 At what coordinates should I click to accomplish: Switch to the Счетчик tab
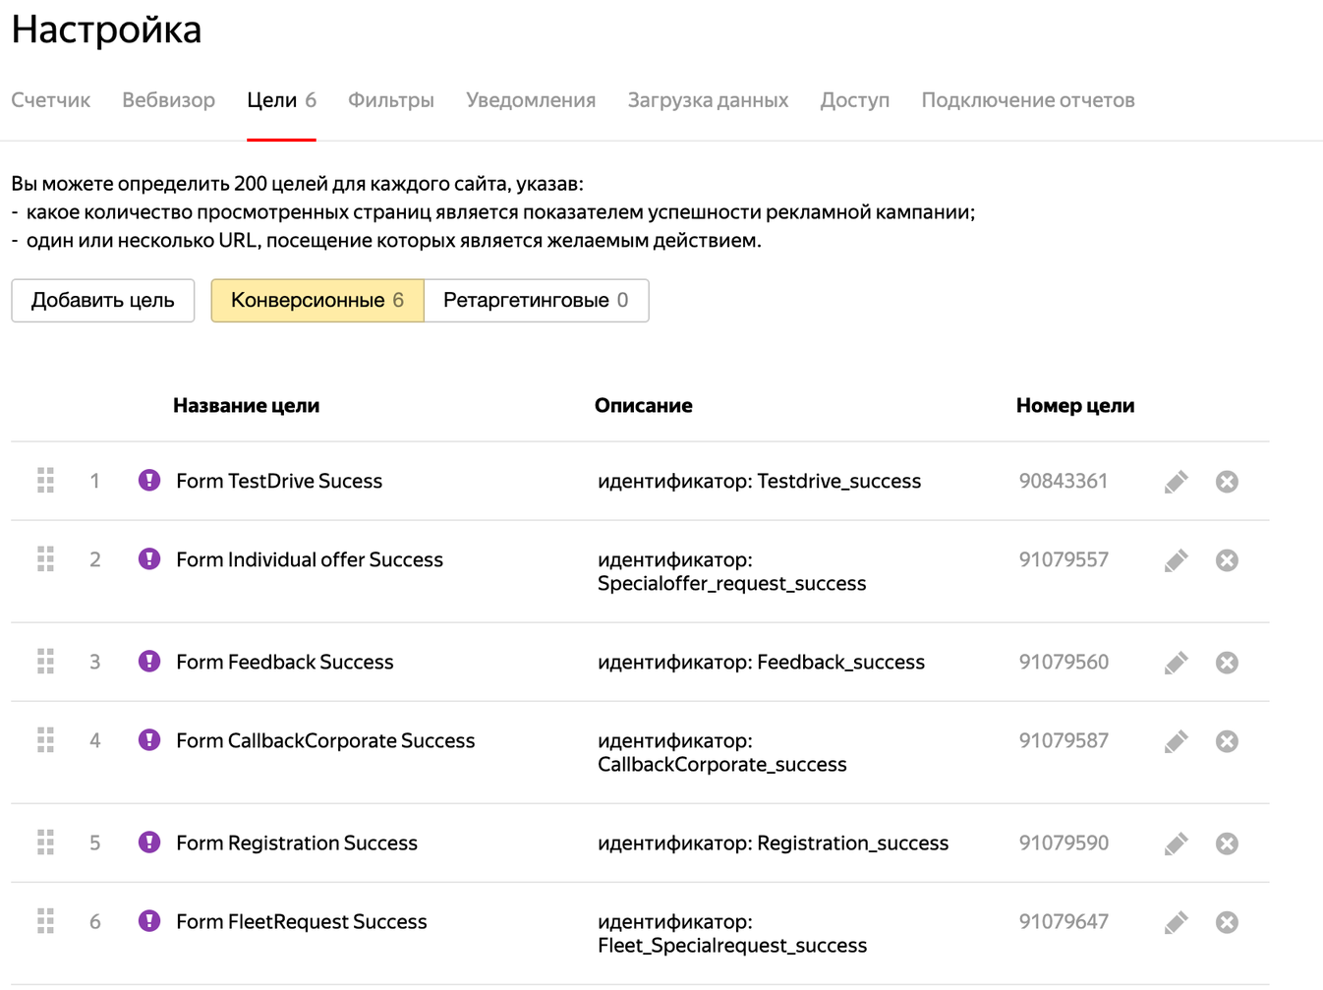[x=50, y=100]
